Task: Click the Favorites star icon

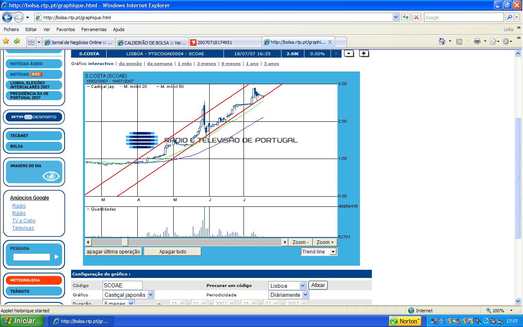Action: tap(6, 42)
